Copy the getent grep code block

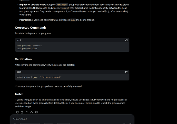126,72
